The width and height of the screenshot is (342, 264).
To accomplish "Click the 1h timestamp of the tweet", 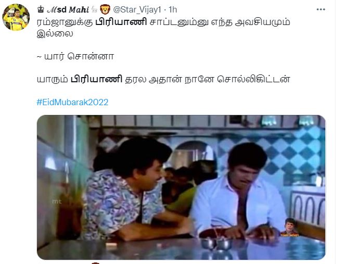I will pos(172,9).
